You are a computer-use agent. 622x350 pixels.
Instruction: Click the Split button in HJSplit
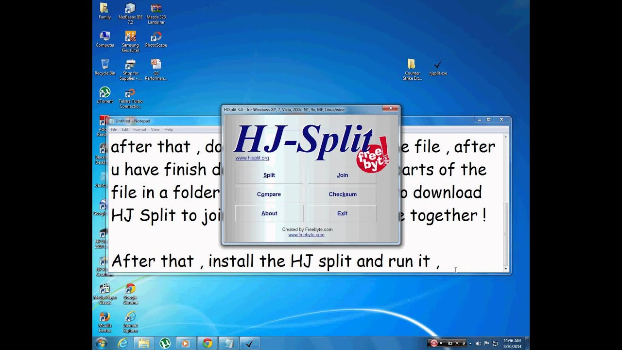pyautogui.click(x=269, y=175)
